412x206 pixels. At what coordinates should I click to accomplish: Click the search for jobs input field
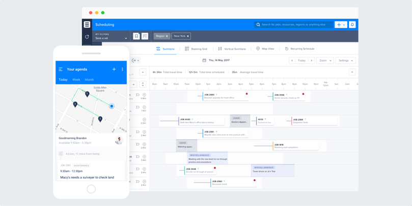pyautogui.click(x=293, y=24)
